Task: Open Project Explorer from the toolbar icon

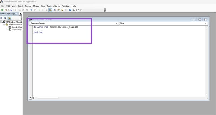Action: (55, 10)
